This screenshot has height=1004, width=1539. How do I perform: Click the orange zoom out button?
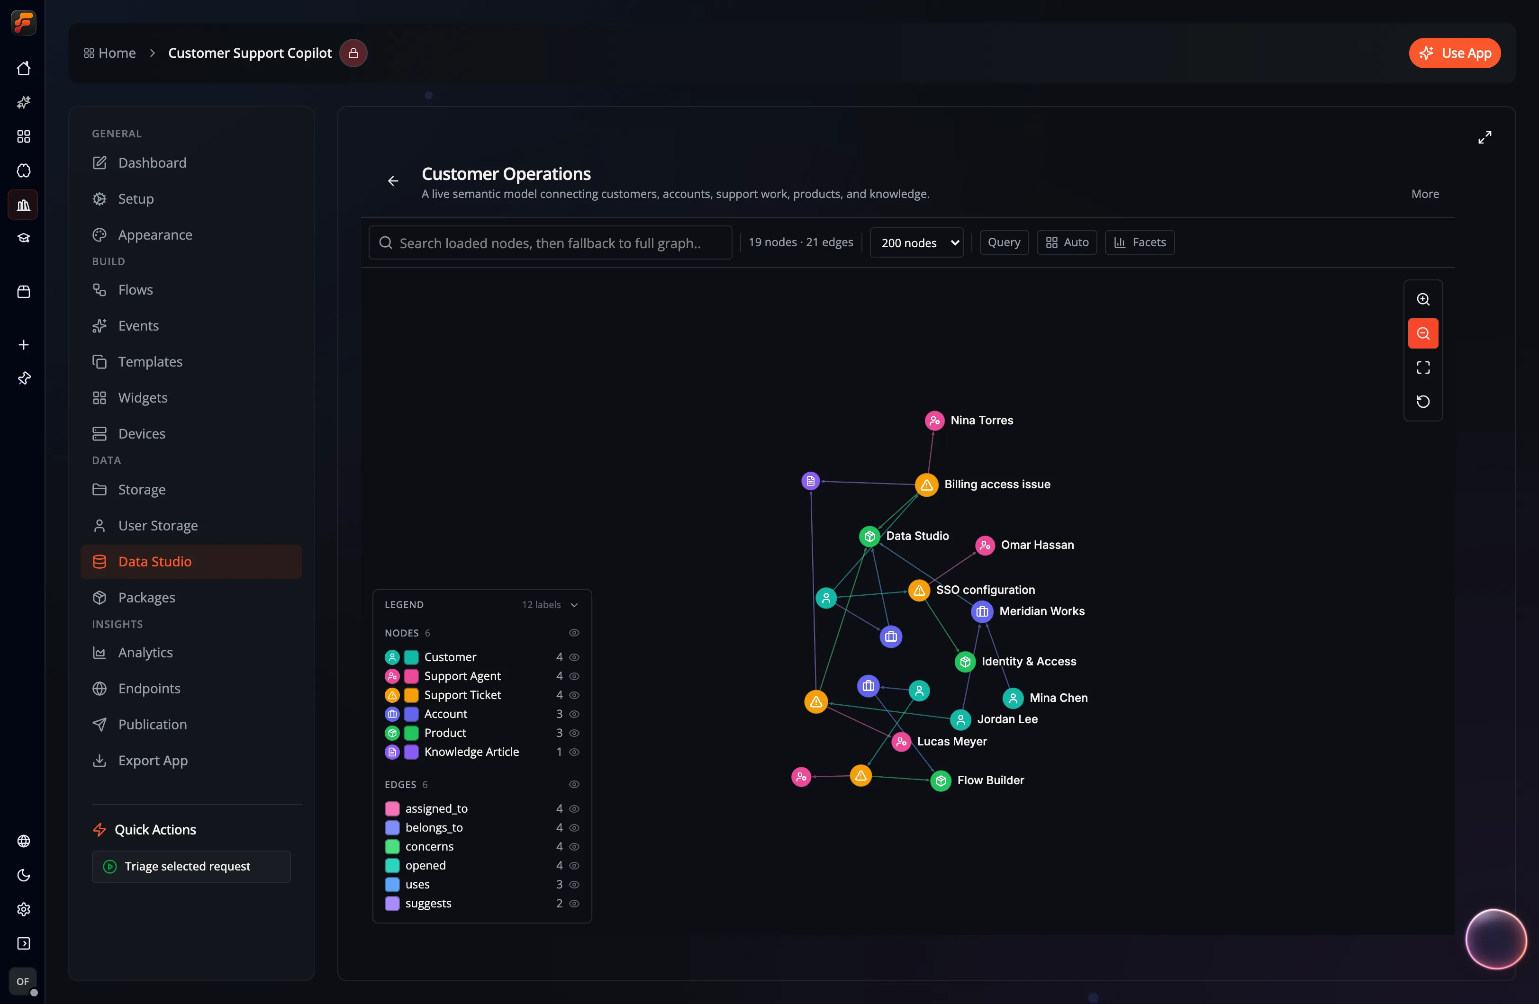pos(1422,333)
